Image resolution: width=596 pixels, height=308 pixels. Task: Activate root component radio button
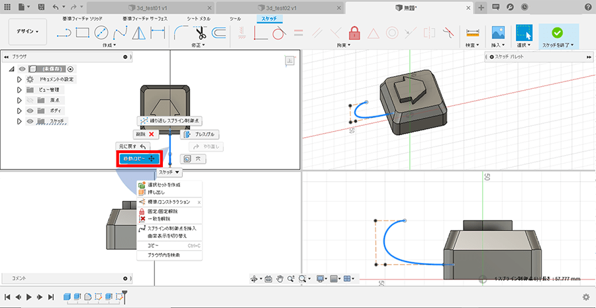point(70,69)
